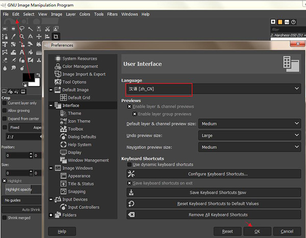Collapse the Image Windows tree node
This screenshot has height=238, width=306.
[51, 168]
